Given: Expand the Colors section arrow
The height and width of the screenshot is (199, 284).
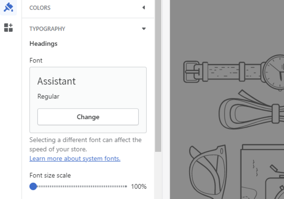Looking at the screenshot, I should [144, 8].
